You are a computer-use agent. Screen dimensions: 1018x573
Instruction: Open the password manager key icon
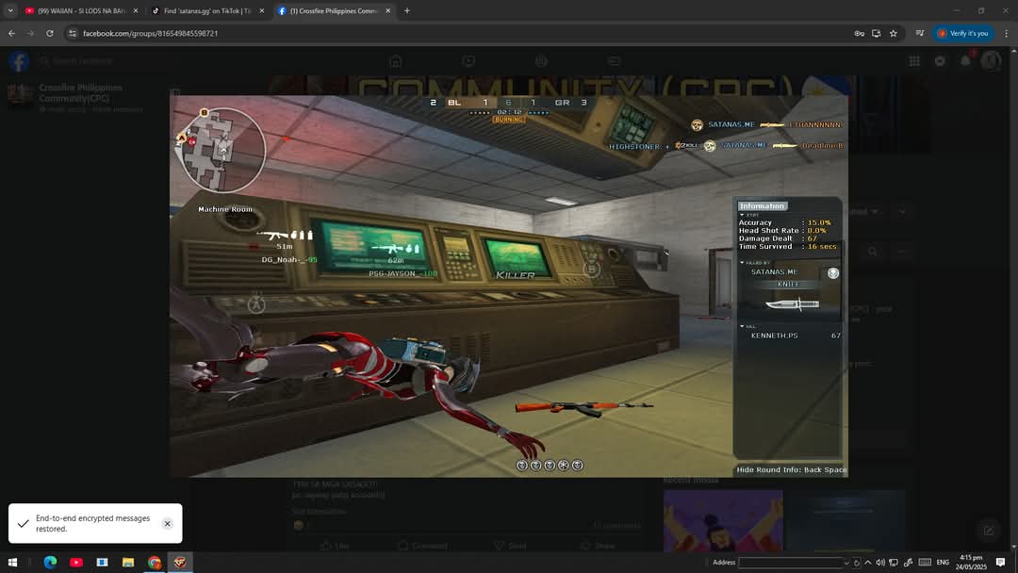(x=859, y=33)
